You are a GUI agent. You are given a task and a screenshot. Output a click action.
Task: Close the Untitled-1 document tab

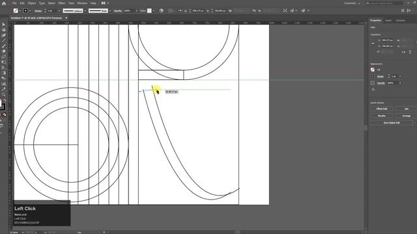point(66,18)
